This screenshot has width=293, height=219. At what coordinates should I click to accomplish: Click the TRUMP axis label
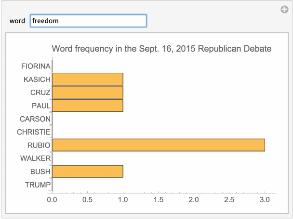37,184
